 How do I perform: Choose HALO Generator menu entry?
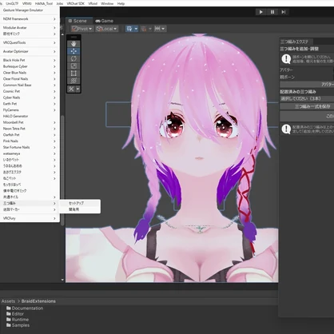click(30, 116)
